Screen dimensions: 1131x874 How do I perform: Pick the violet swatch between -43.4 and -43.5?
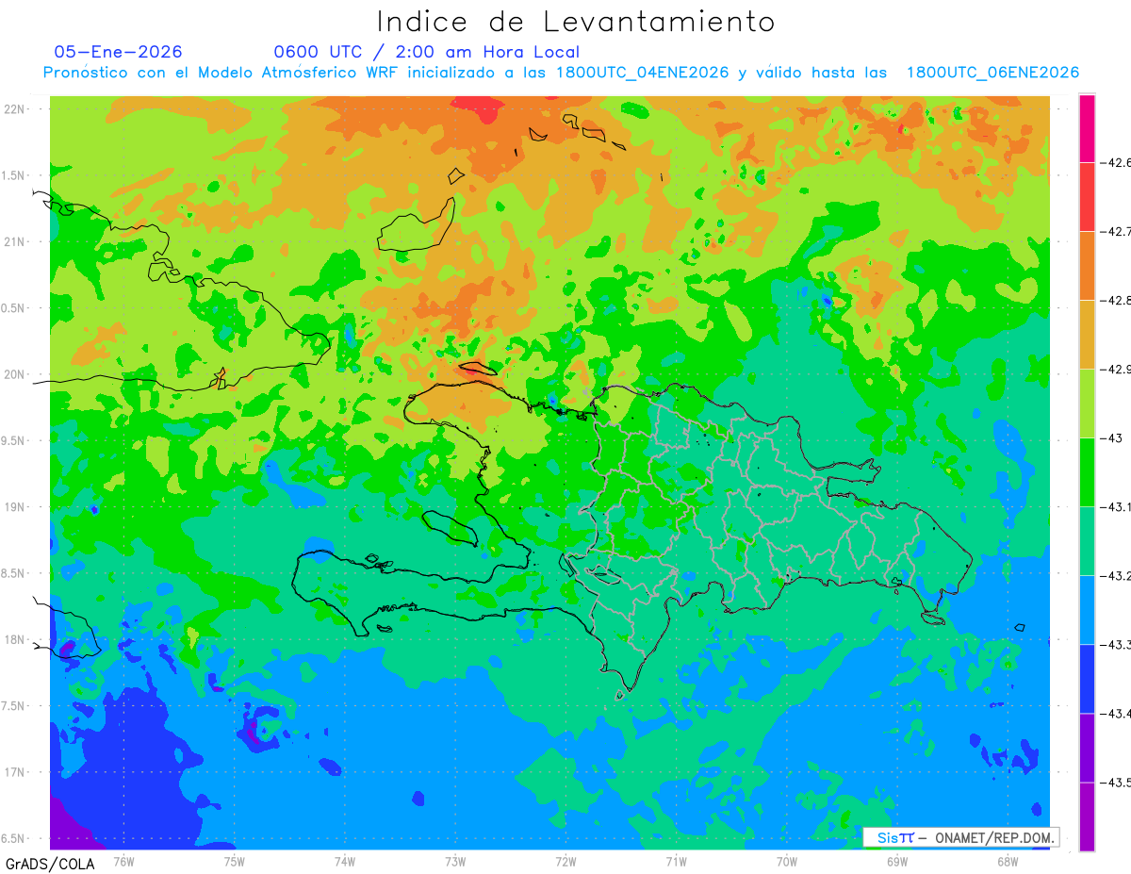coord(1087,747)
